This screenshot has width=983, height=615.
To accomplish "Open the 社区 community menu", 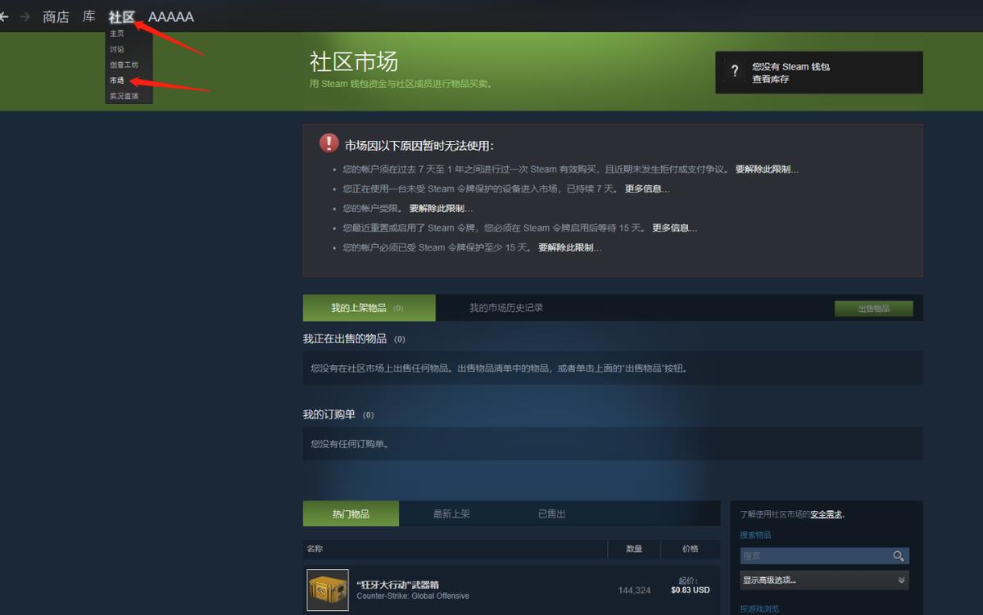I will [x=122, y=16].
